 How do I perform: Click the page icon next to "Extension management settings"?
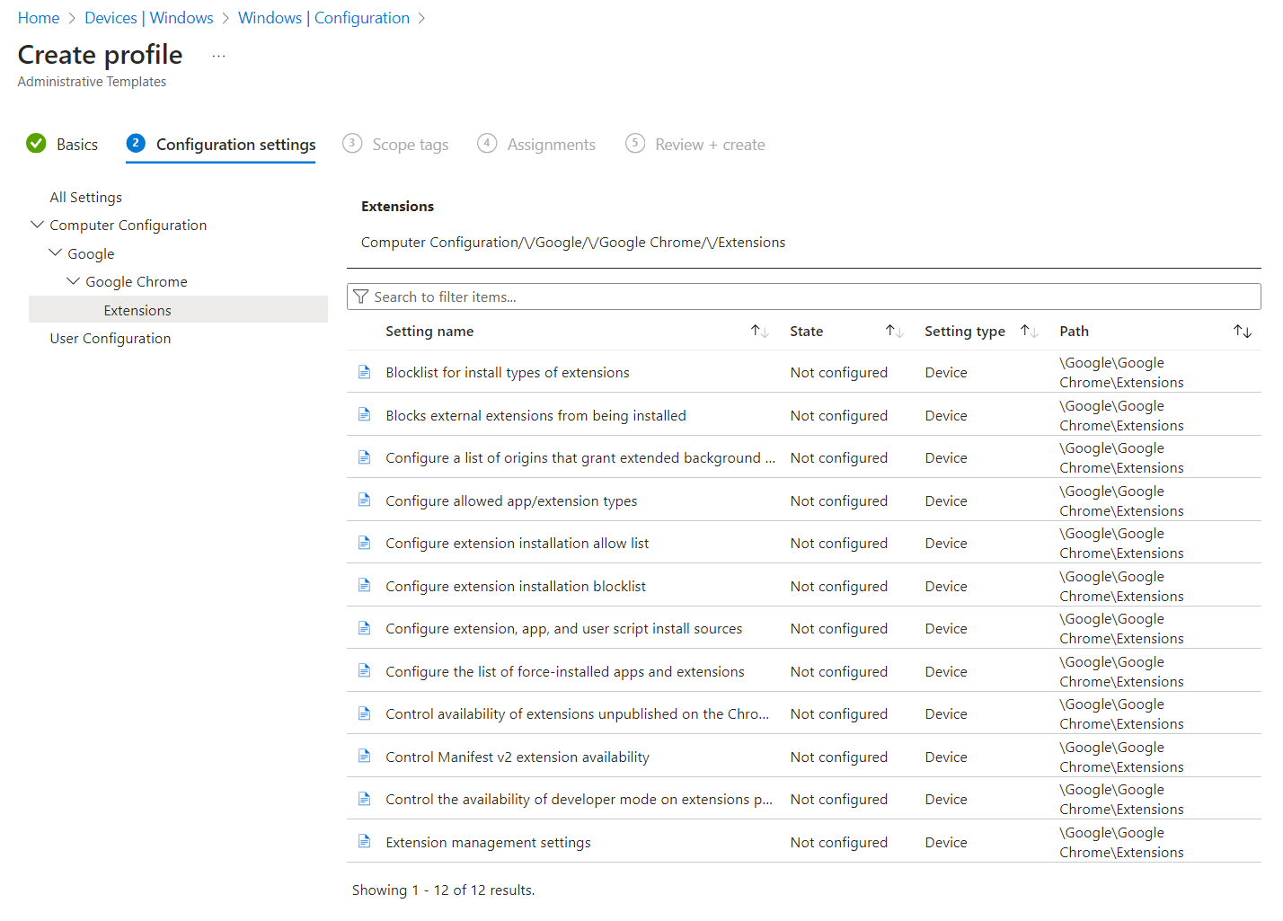364,841
